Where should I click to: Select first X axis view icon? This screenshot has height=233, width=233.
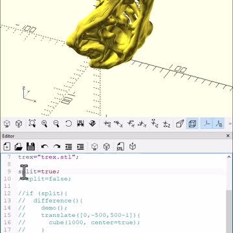click(107, 124)
